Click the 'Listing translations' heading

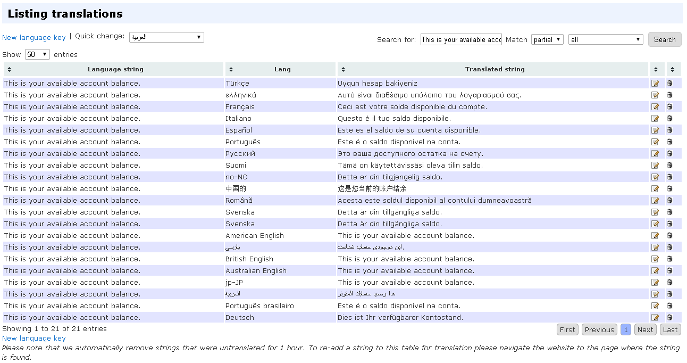[x=65, y=14]
